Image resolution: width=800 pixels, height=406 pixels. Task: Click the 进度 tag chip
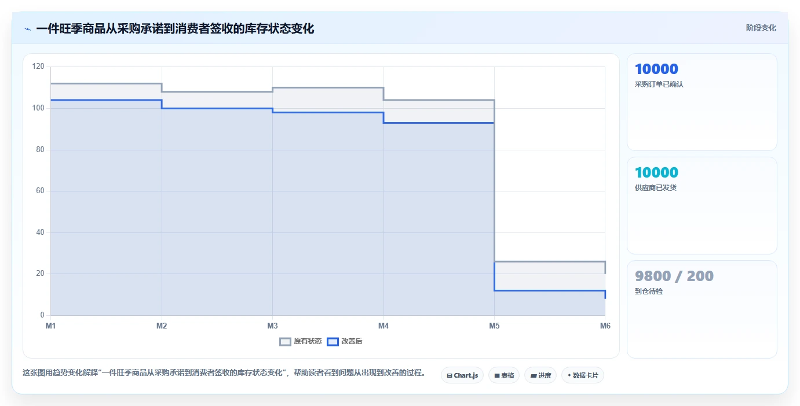540,375
